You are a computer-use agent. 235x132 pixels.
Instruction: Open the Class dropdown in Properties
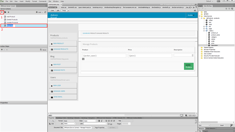pos(90,121)
